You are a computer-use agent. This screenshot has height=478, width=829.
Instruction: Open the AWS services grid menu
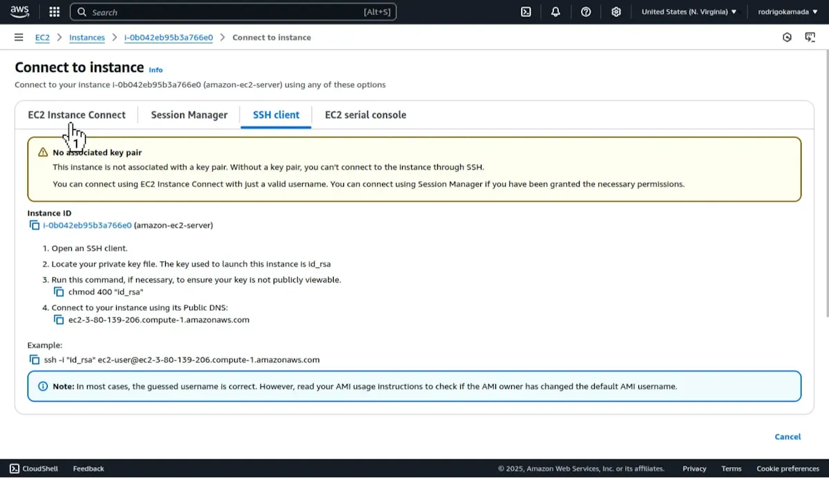point(55,12)
